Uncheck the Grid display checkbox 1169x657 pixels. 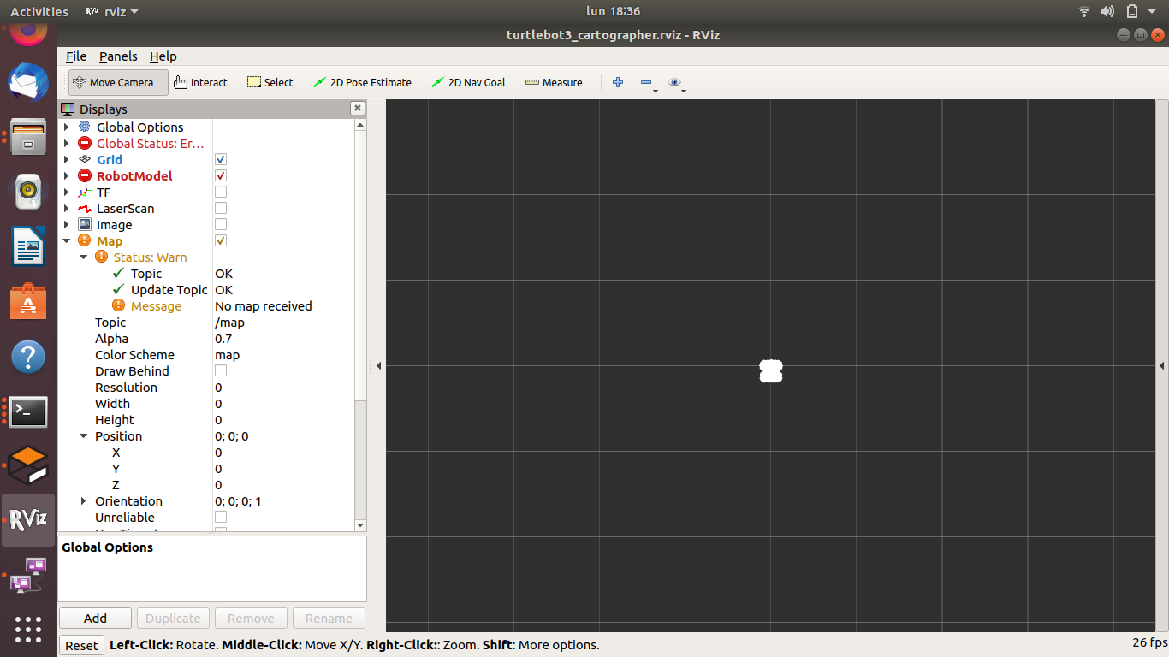pyautogui.click(x=220, y=159)
